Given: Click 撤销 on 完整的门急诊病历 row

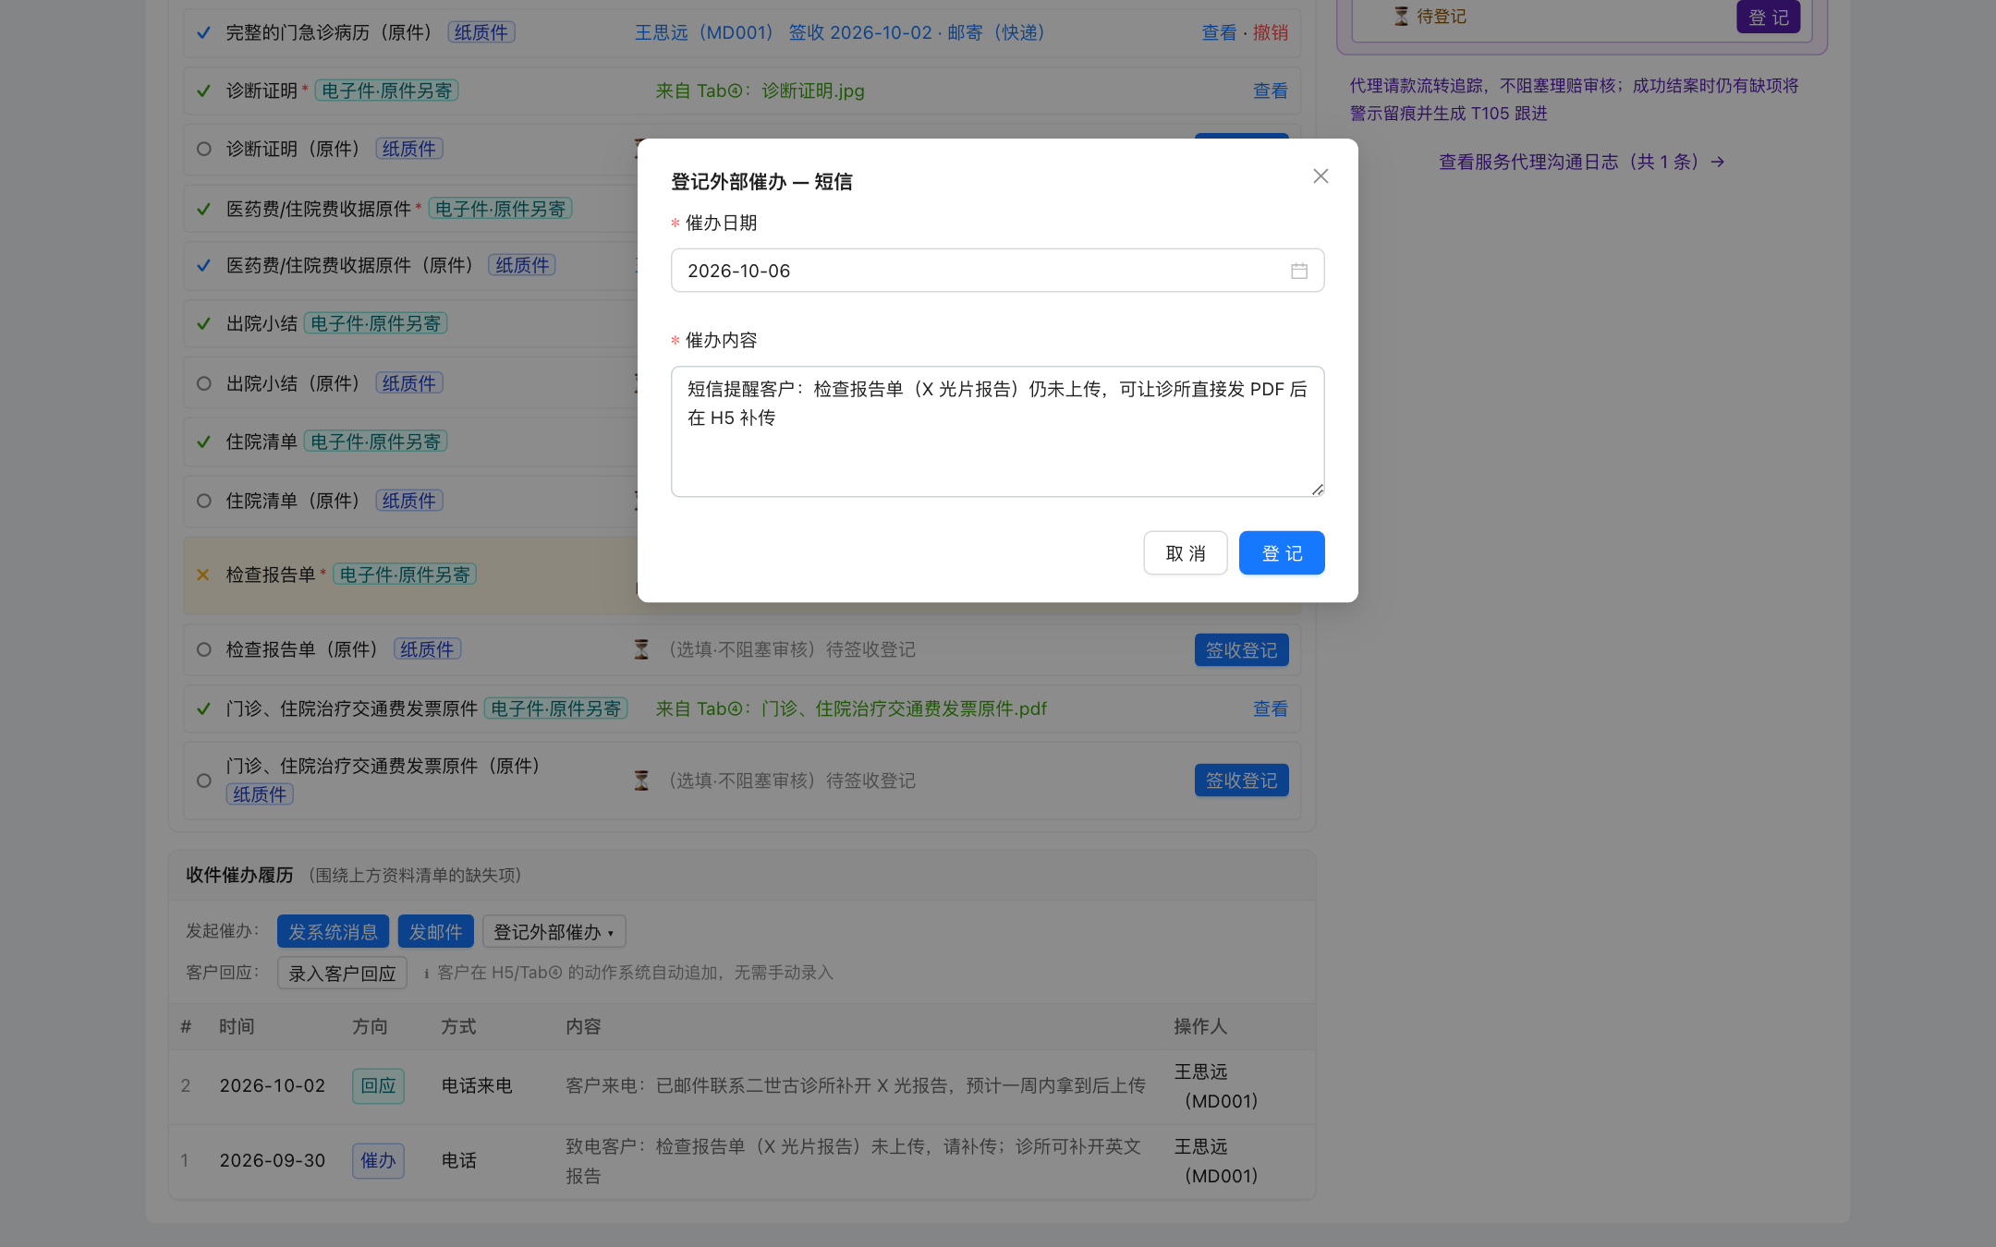Looking at the screenshot, I should [1271, 32].
